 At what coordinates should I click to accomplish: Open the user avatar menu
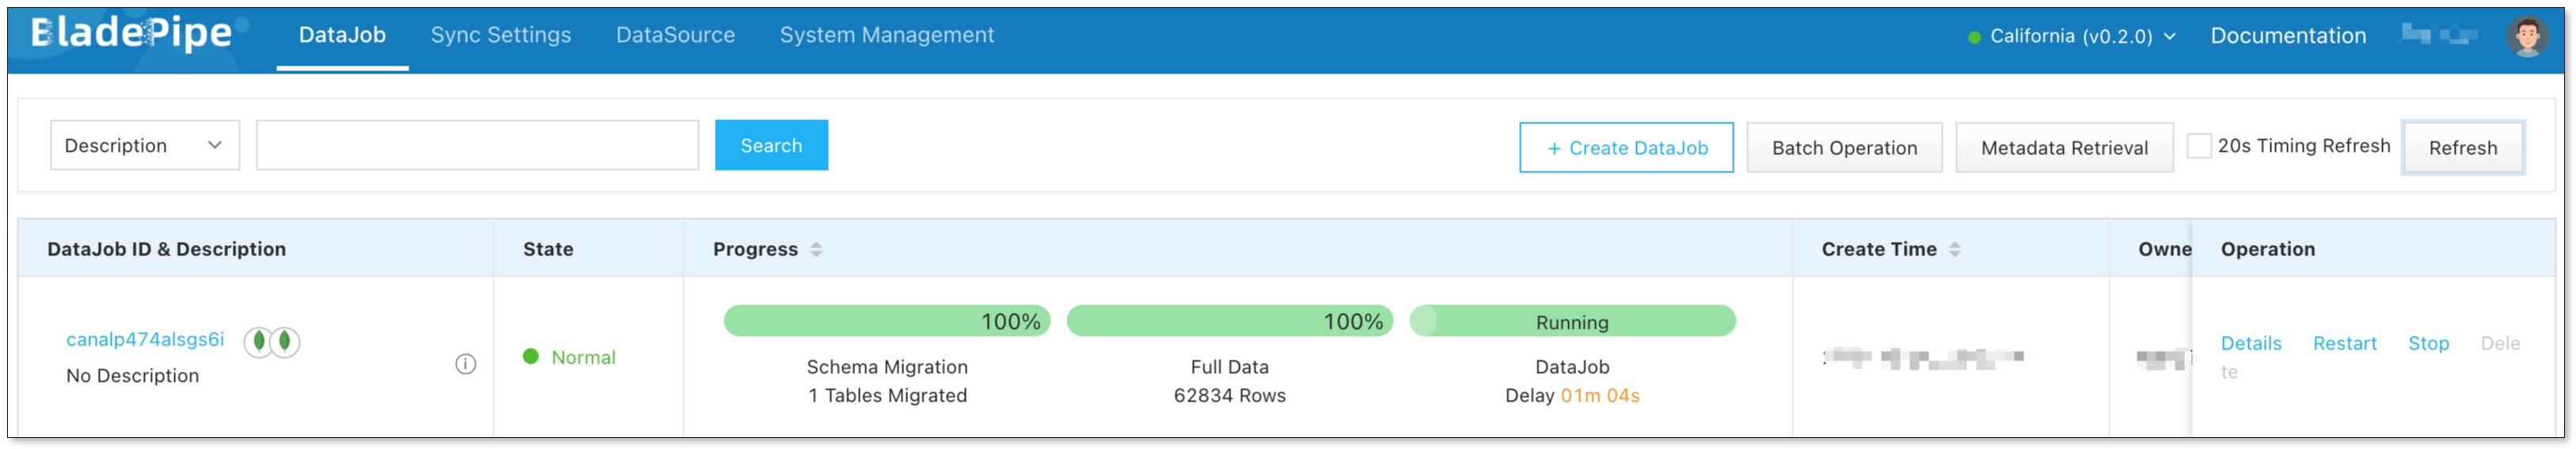(x=2527, y=36)
